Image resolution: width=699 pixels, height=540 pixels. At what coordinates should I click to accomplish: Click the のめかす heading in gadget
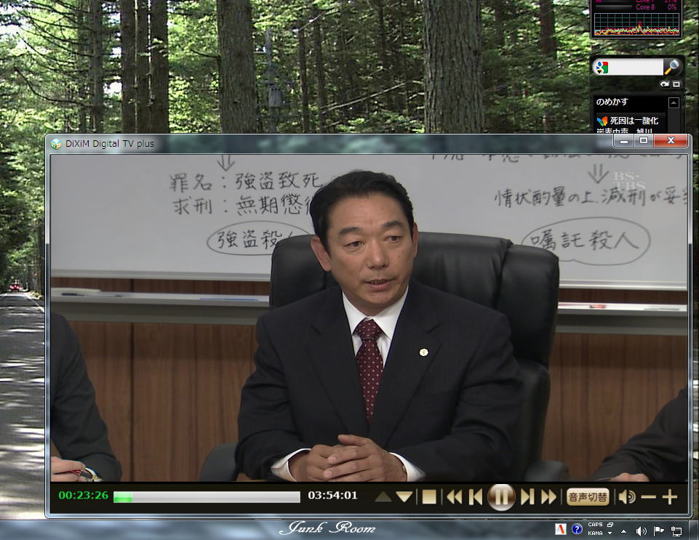click(x=612, y=102)
